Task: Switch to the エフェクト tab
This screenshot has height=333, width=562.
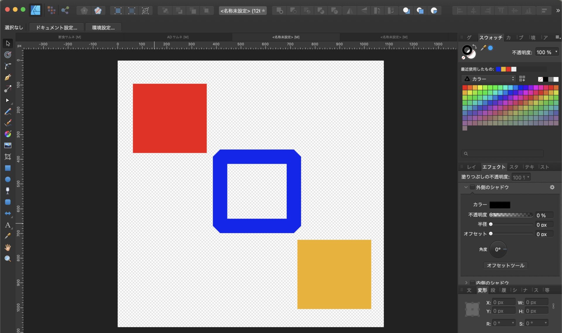Action: [x=494, y=167]
